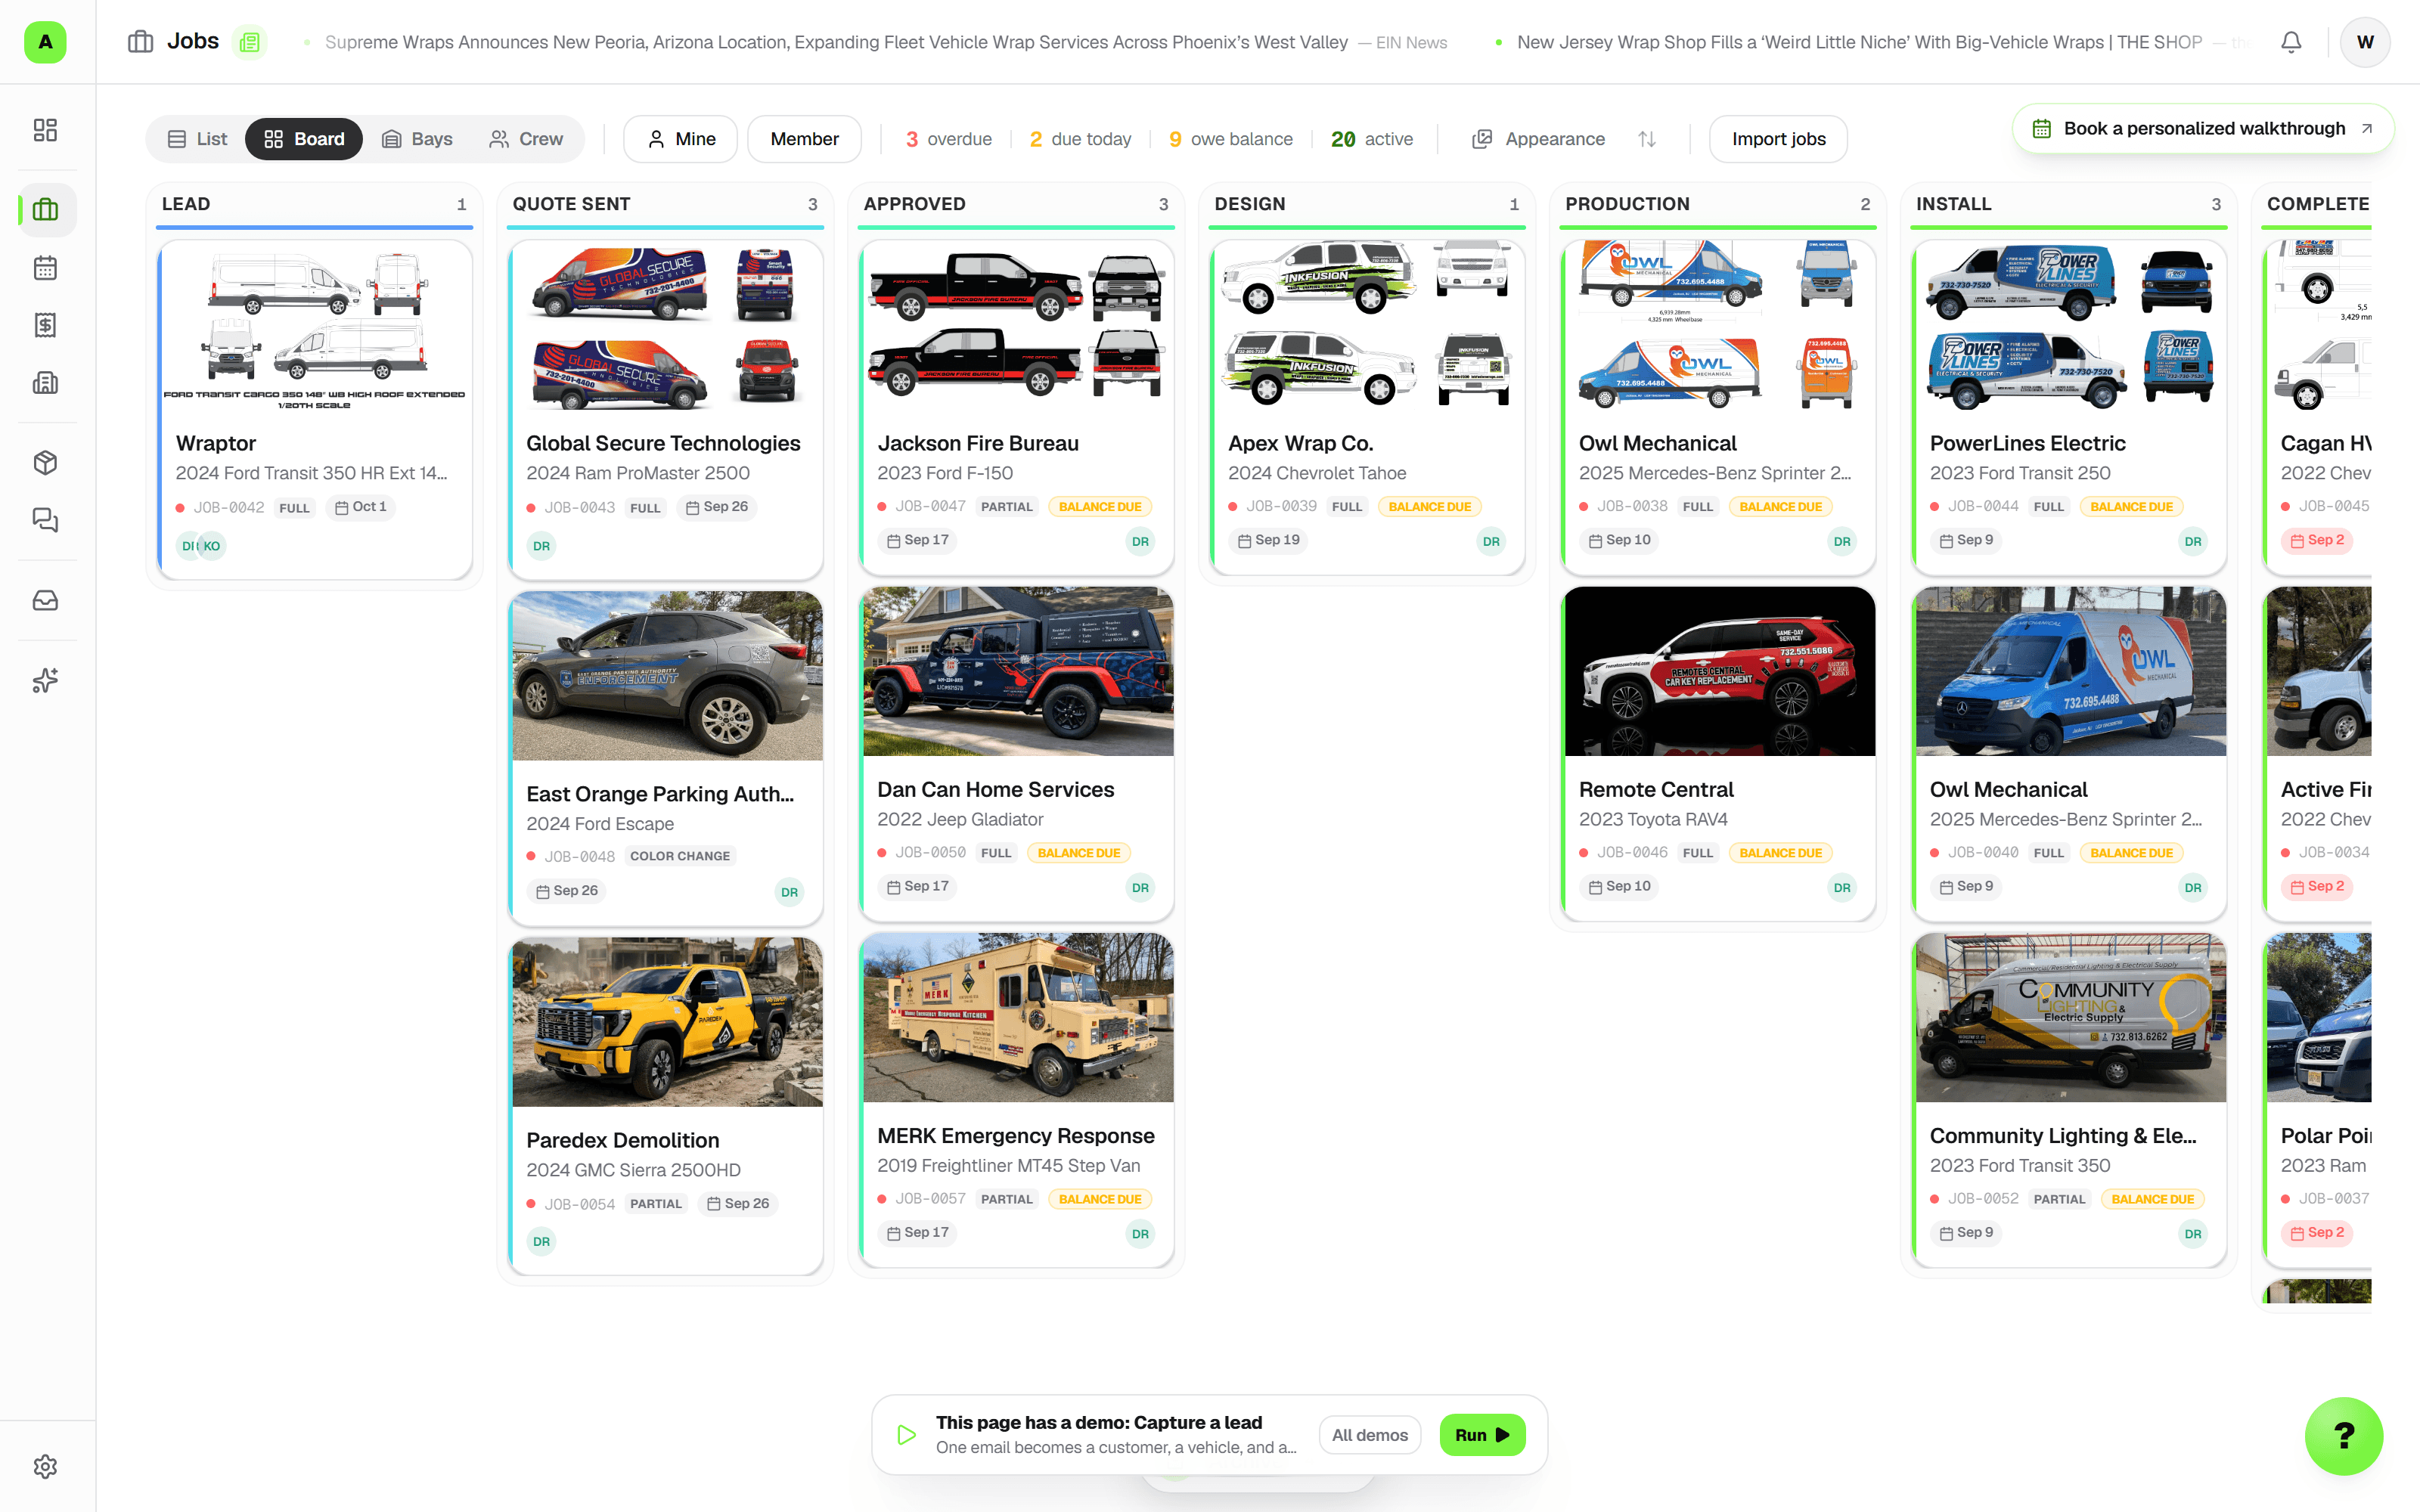Open the W user avatar

pos(2364,42)
